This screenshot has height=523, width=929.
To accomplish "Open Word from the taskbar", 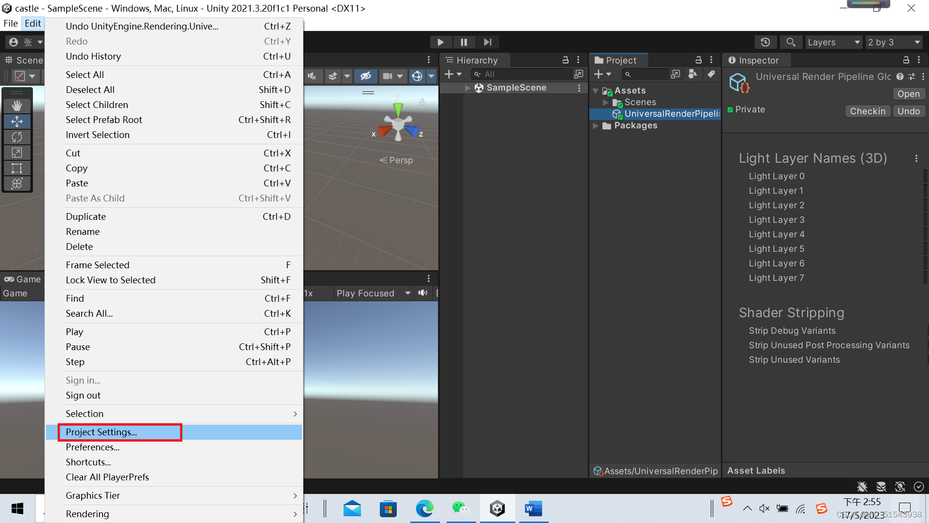I will click(533, 508).
